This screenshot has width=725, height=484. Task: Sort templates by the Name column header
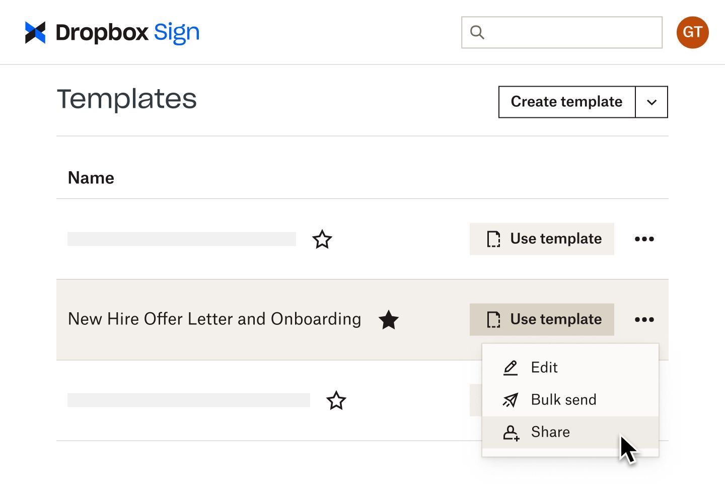91,177
